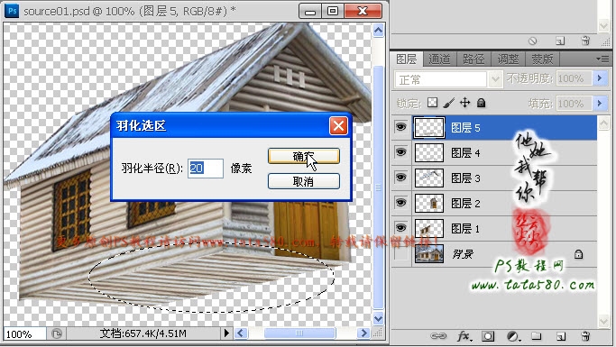Click the 图层 1 layer name

[465, 228]
